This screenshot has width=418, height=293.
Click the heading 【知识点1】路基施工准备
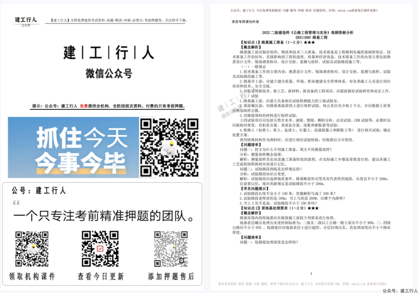[277, 42]
